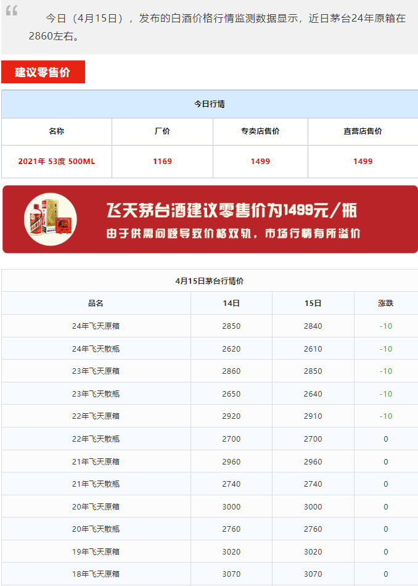Click the banner headline 飞天茅台酒建议零售价为1499元/瓶
The height and width of the screenshot is (586, 418).
[232, 210]
